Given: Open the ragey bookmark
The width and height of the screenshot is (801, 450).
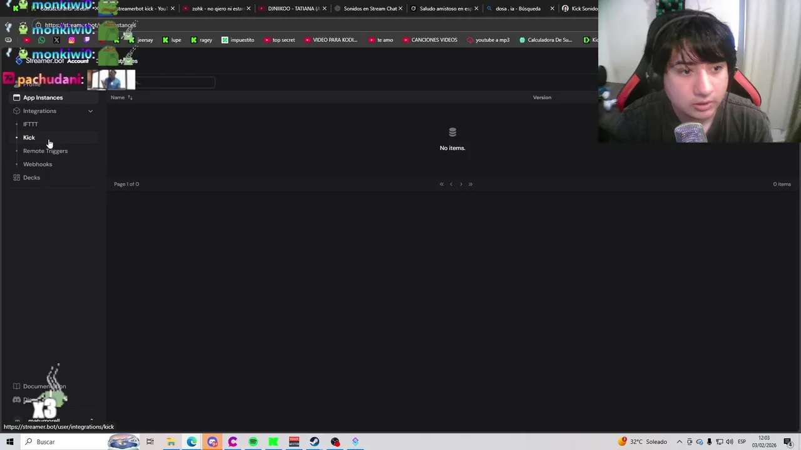Looking at the screenshot, I should 202,40.
